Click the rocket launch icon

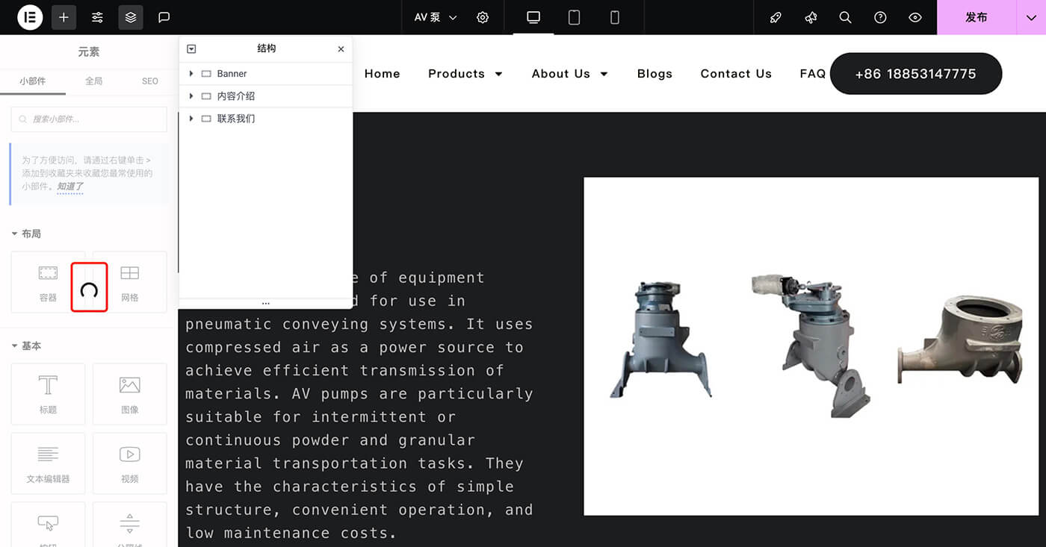pyautogui.click(x=776, y=17)
